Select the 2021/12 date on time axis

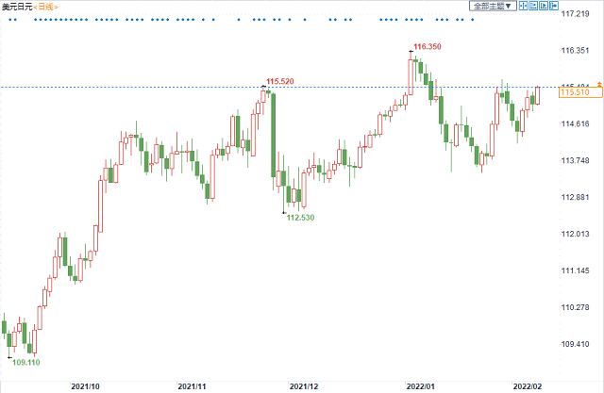pos(304,385)
